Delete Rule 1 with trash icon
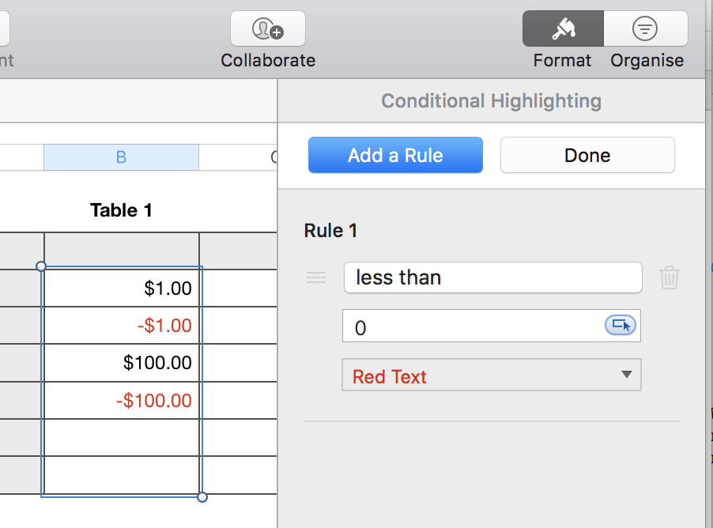 669,277
